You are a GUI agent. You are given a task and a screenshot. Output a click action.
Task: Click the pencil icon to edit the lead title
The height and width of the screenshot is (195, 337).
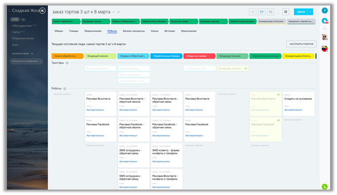[114, 12]
